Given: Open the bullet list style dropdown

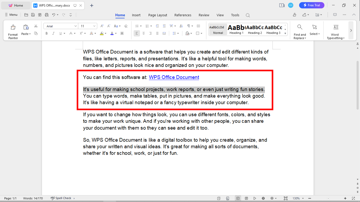Looking at the screenshot, I should point(141,26).
